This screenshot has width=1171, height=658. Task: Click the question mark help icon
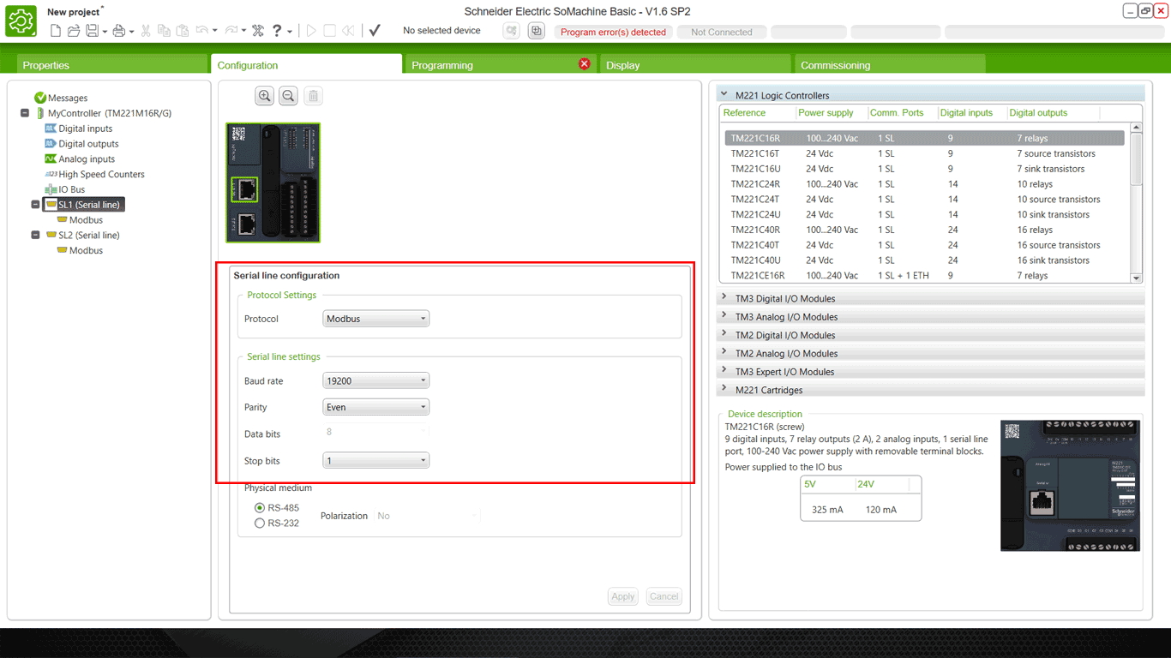277,31
